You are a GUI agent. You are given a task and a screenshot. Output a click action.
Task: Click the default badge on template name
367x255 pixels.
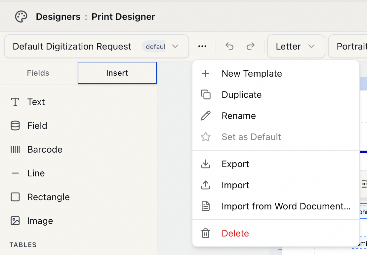[x=153, y=47]
